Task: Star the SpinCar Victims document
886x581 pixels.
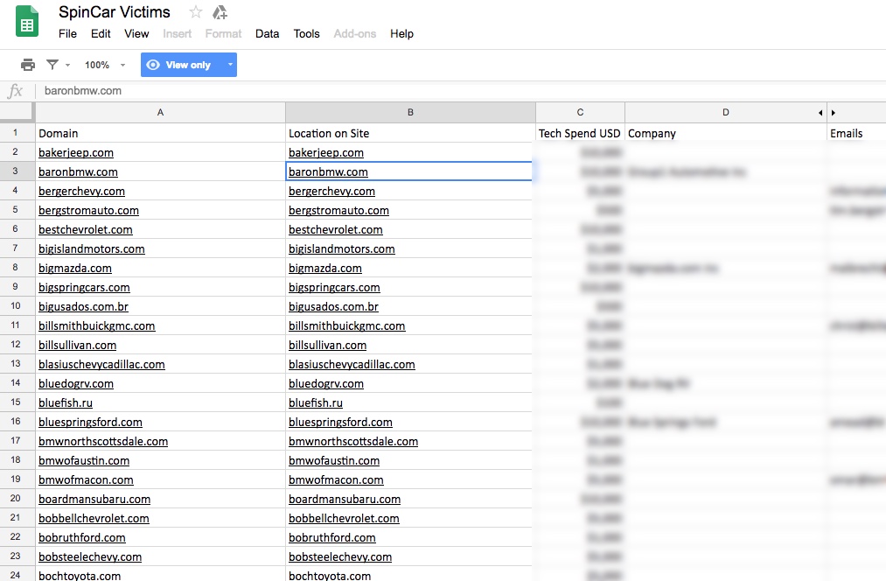Action: click(196, 12)
